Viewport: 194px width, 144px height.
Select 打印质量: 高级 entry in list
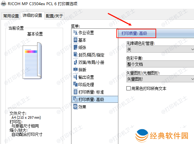click(x=95, y=99)
